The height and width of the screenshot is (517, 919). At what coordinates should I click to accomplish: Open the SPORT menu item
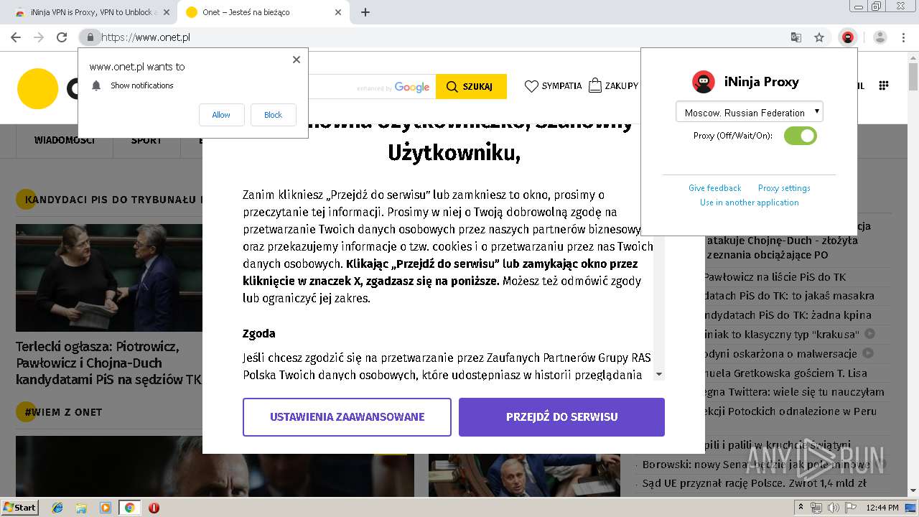146,140
